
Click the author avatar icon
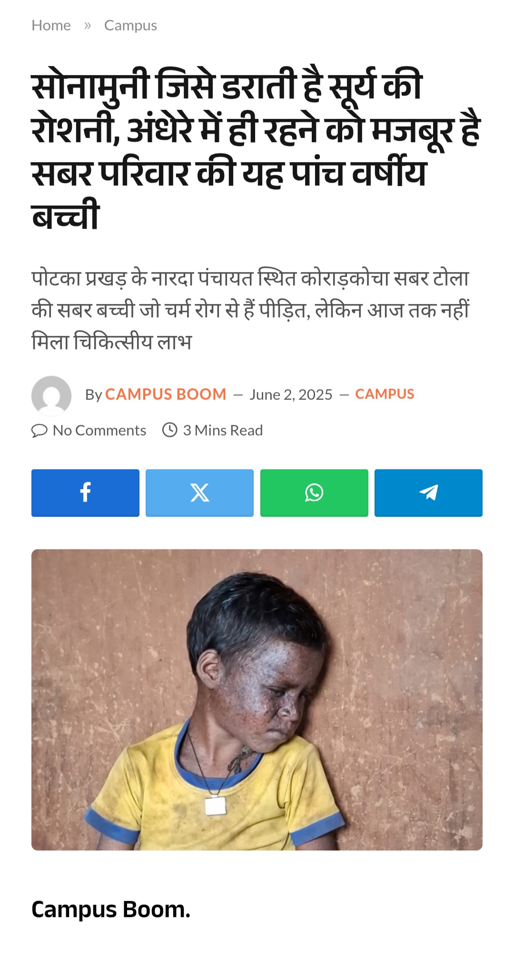pos(51,395)
